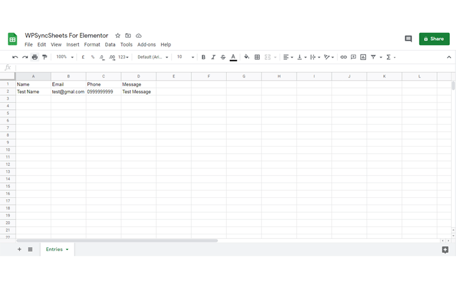The width and height of the screenshot is (456, 284).
Task: Decrease decimal places icon
Action: tap(102, 57)
